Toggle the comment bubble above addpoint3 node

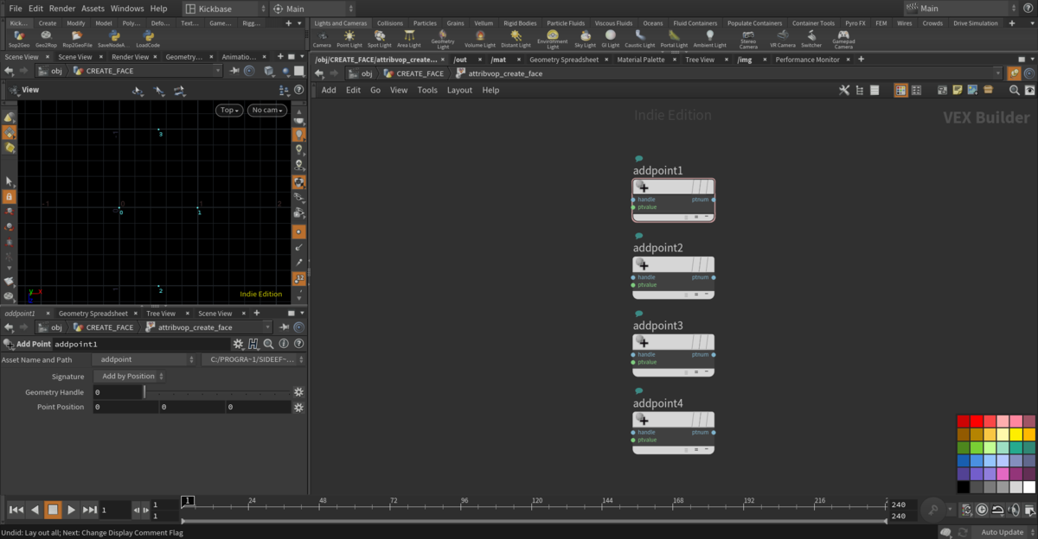[x=638, y=314]
